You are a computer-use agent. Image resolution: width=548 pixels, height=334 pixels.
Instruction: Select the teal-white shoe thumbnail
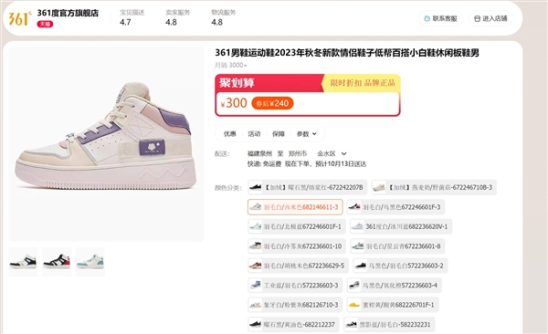pyautogui.click(x=90, y=262)
